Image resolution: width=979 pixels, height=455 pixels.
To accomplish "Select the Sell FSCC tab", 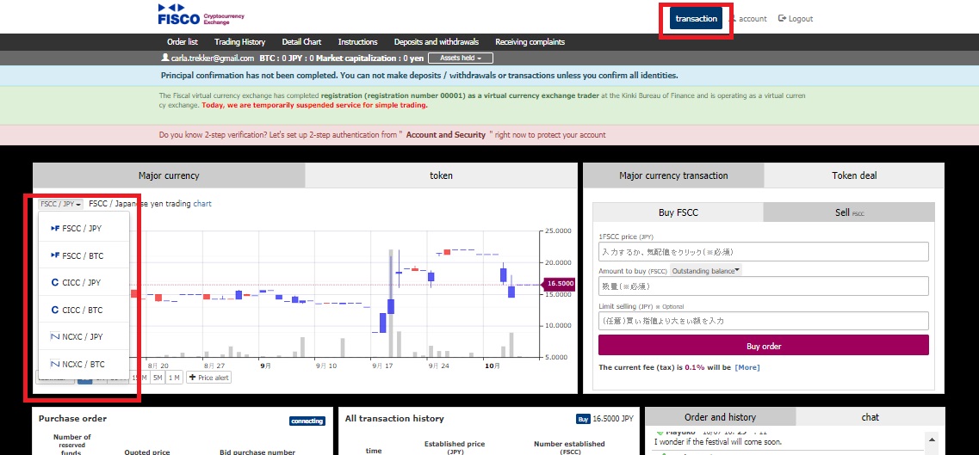I will point(849,212).
